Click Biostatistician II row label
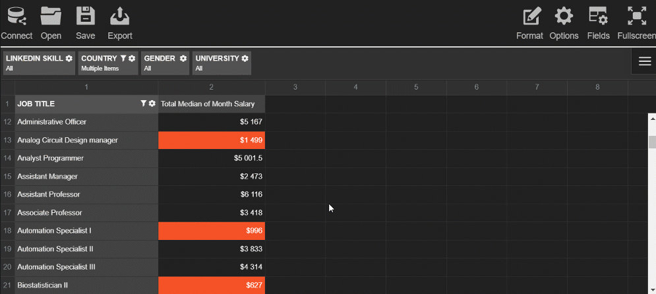Image resolution: width=656 pixels, height=294 pixels. tap(86, 285)
